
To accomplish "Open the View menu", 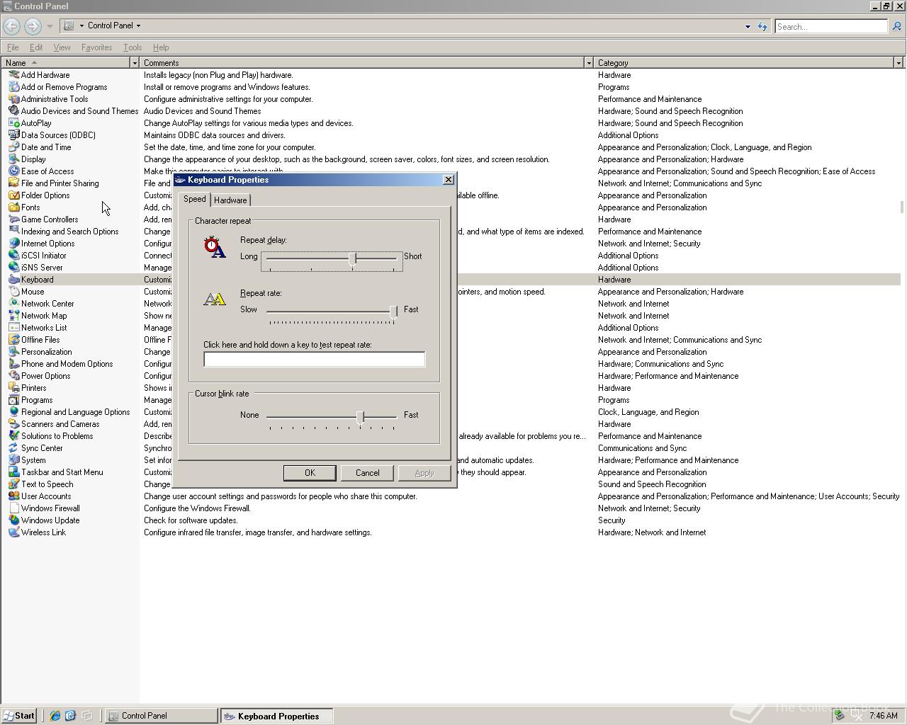I will click(62, 47).
